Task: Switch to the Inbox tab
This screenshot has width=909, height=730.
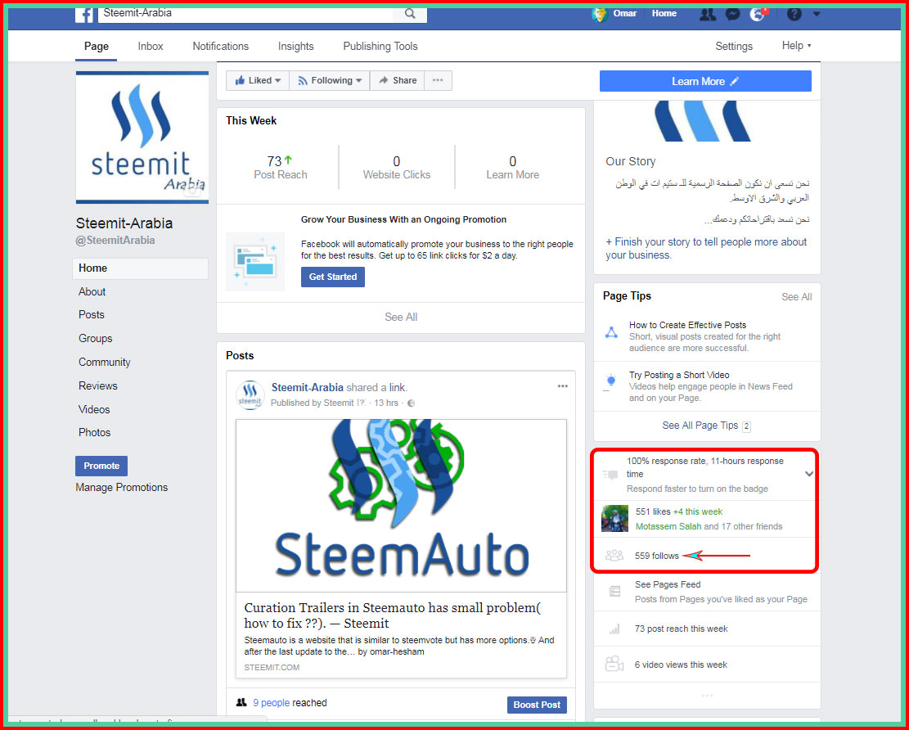Action: 151,47
